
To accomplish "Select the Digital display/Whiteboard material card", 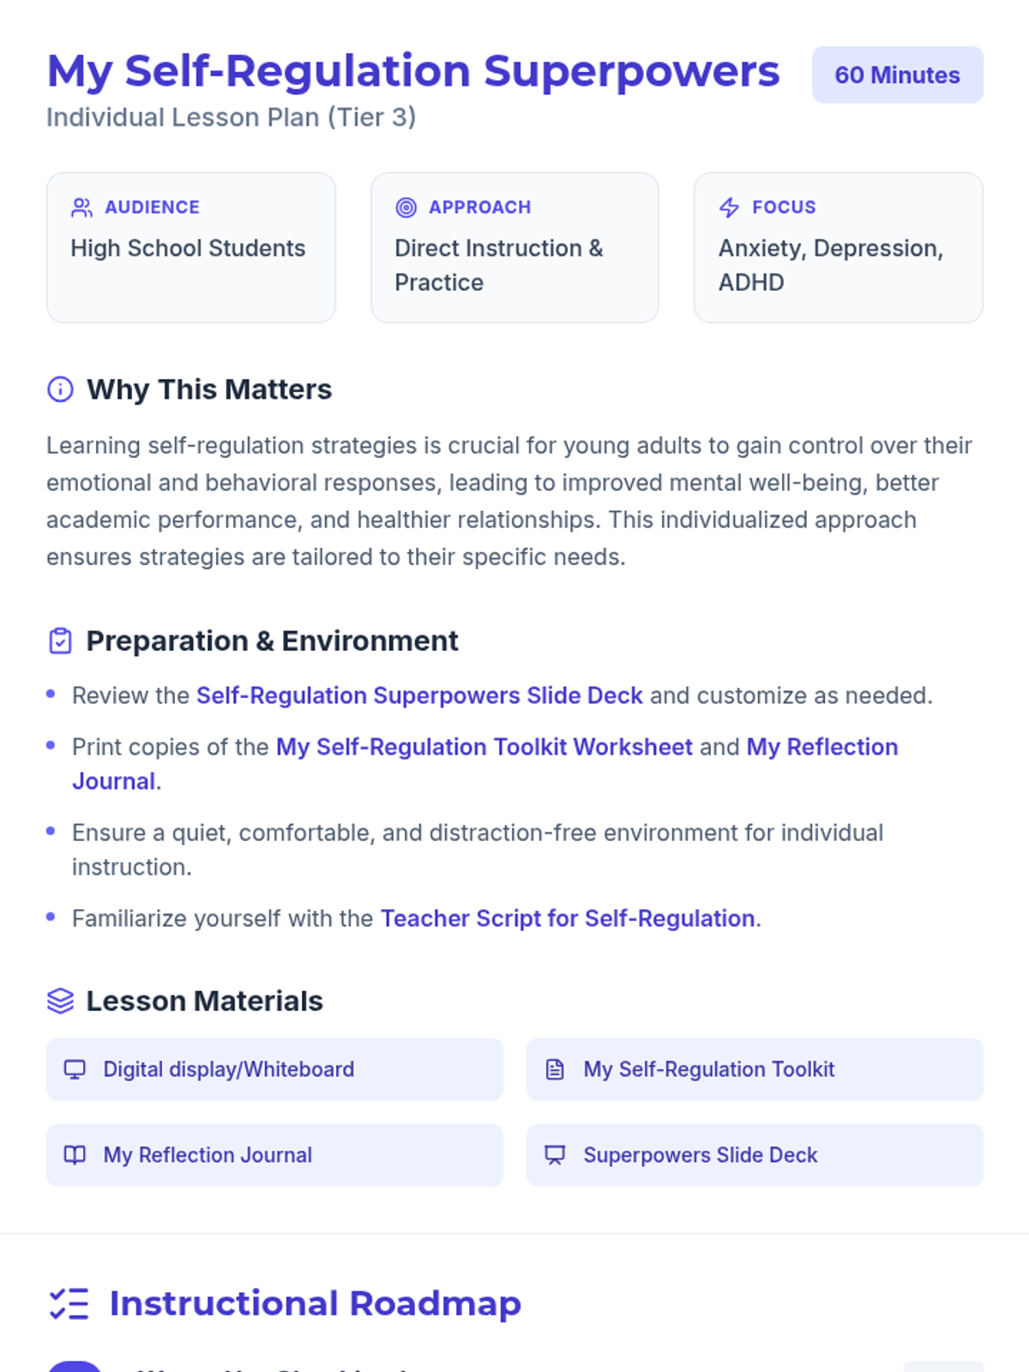I will pyautogui.click(x=274, y=1069).
